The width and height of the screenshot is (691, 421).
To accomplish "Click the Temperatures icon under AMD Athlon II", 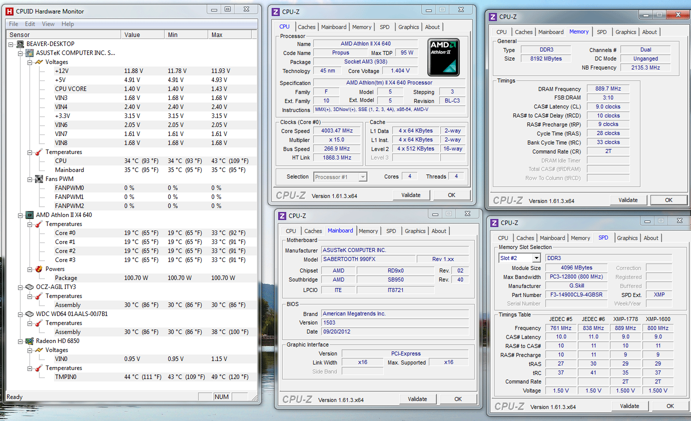I will [x=39, y=224].
